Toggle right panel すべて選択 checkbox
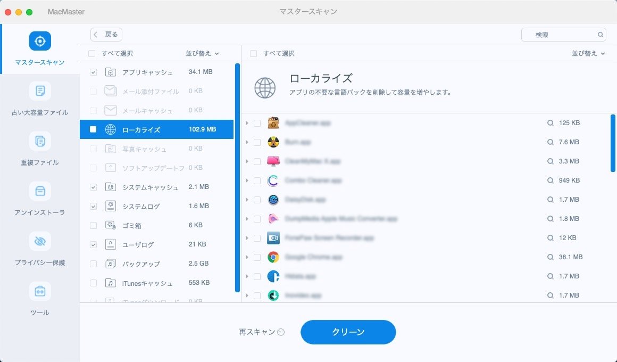Screen dimensions: 617x362 pyautogui.click(x=253, y=54)
